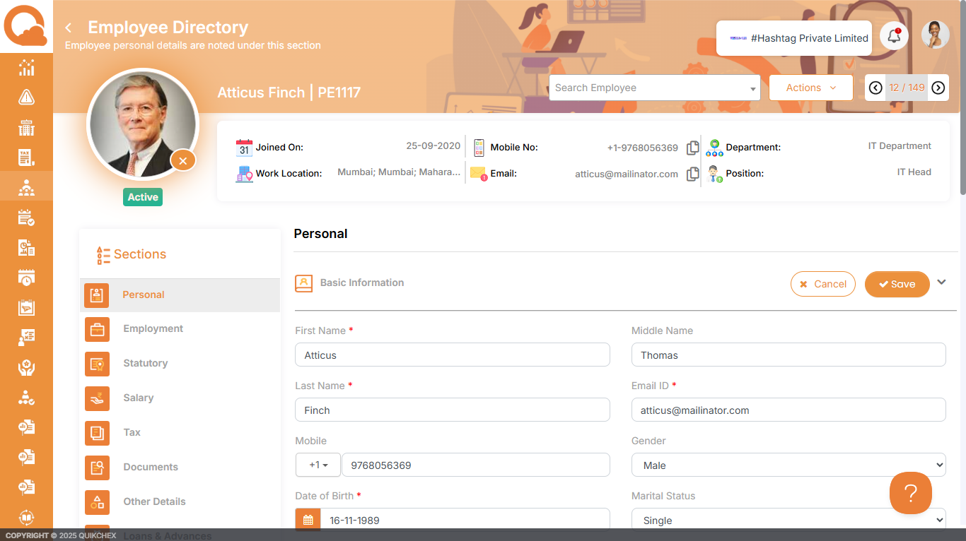Open the Actions dropdown menu

[x=810, y=88]
